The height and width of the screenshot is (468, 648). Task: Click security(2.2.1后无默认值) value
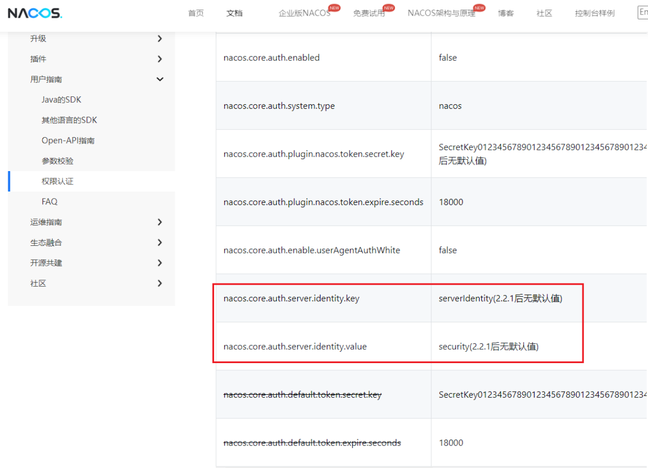(x=489, y=346)
